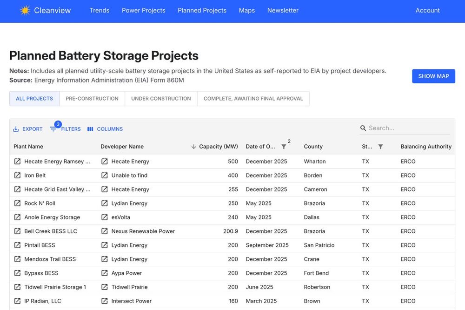Open link icon beside Bell Creek BESS LLC
The width and height of the screenshot is (465, 310).
tap(18, 231)
